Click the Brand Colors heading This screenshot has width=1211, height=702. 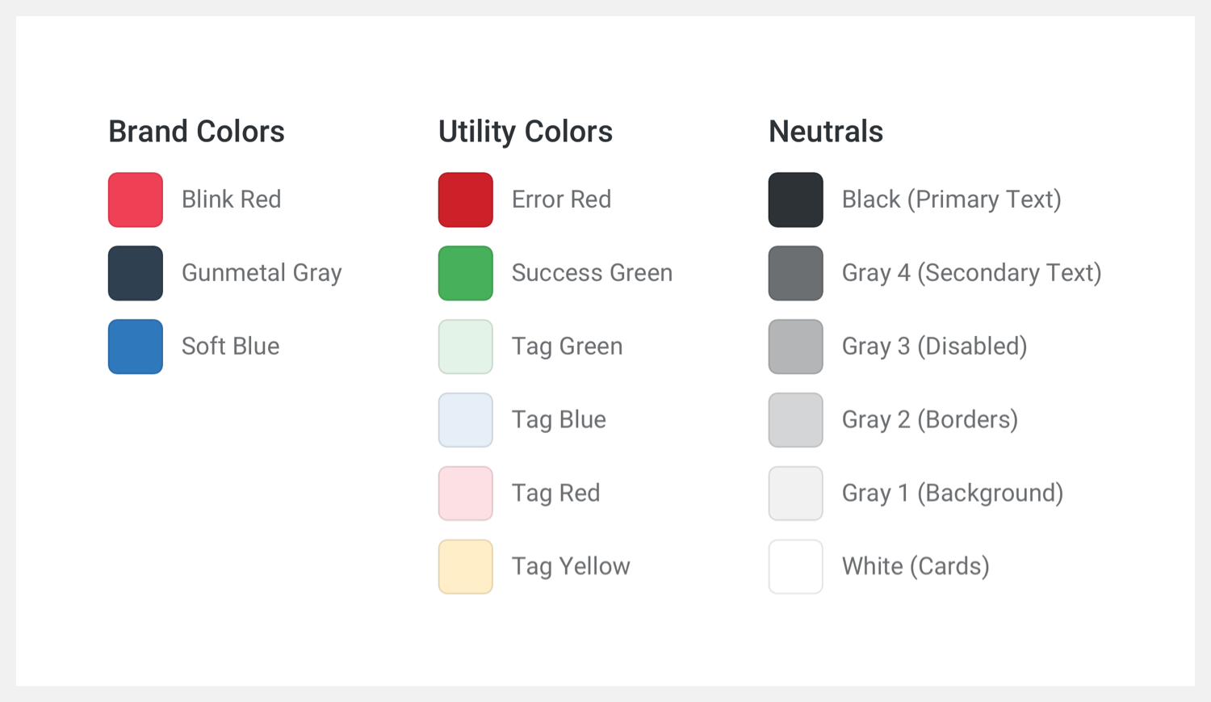(196, 131)
